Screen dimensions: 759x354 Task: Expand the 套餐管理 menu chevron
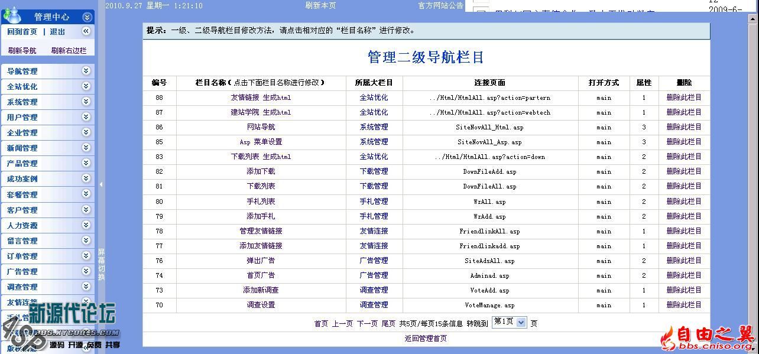click(86, 194)
